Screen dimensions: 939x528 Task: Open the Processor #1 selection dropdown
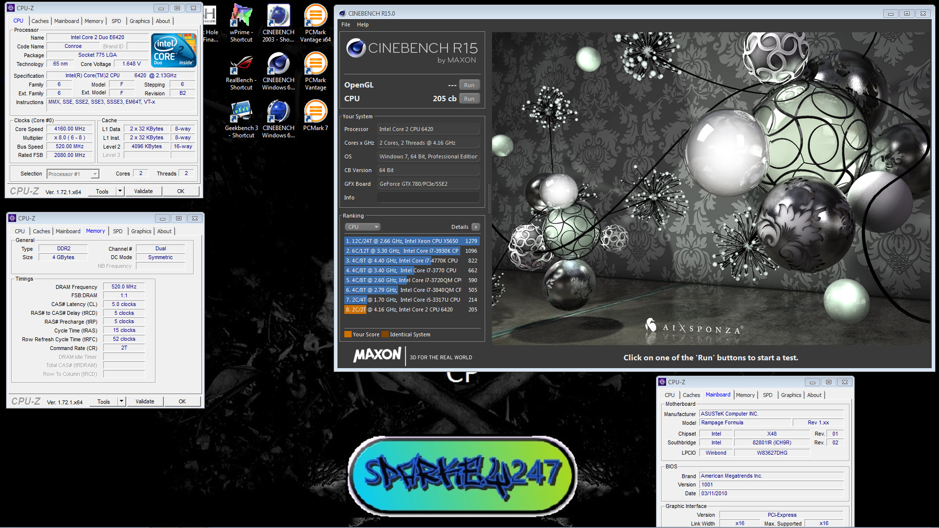point(73,174)
